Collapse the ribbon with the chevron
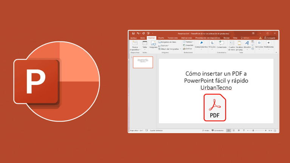 (x=276, y=53)
